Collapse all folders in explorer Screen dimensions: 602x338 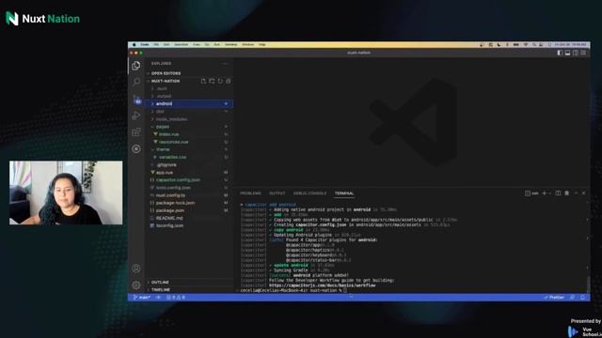(228, 81)
